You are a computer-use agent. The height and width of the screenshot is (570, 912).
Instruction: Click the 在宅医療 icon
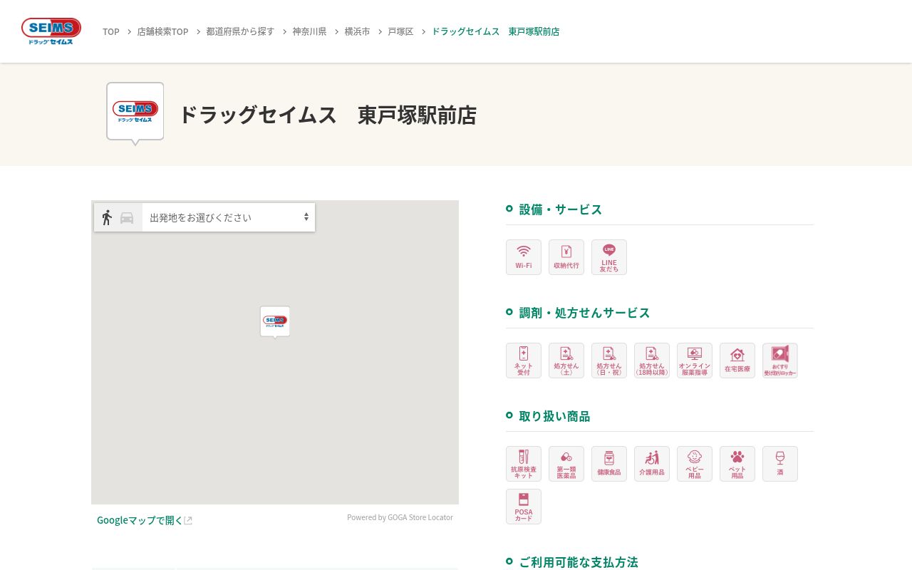pos(737,361)
